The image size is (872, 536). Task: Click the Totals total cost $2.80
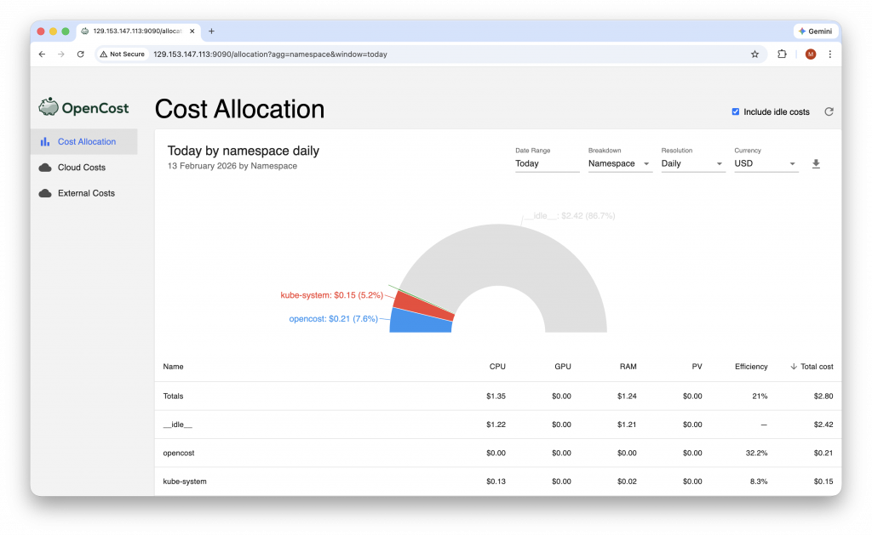click(x=823, y=396)
